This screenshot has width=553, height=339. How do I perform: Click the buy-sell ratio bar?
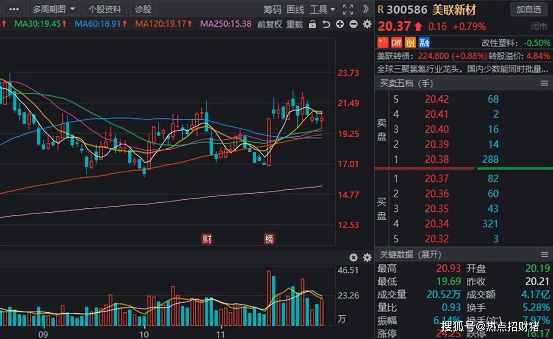464,168
